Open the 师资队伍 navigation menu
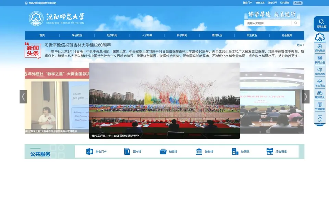This screenshot has height=205, width=329. tap(217, 35)
